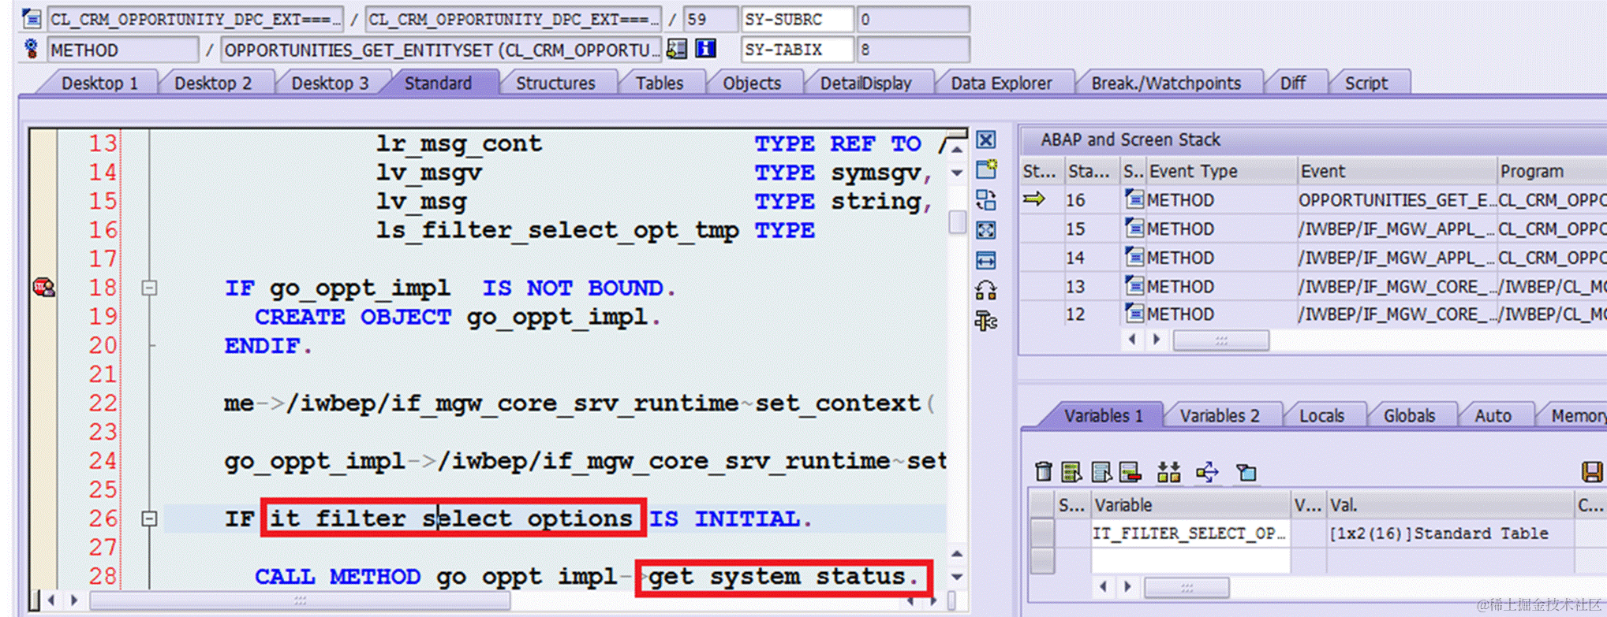Click the method type icon beside METHOD field
Image resolution: width=1607 pixels, height=617 pixels.
coord(32,49)
